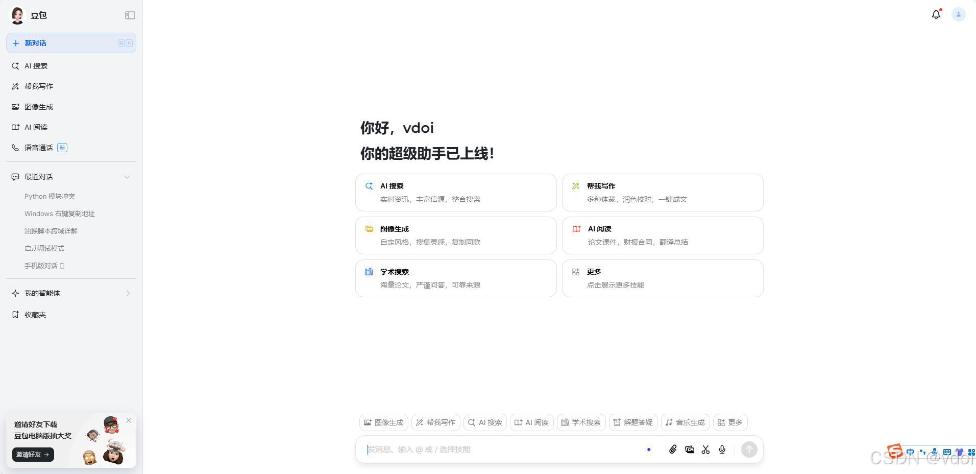Select the 学术搜索 skill card
The width and height of the screenshot is (976, 474).
[456, 278]
